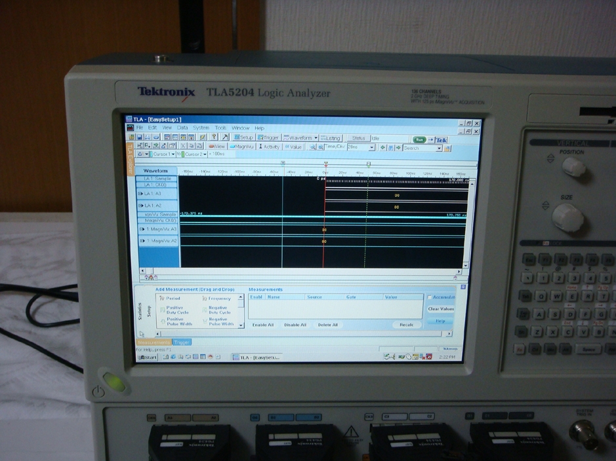The height and width of the screenshot is (461, 616).
Task: Select the Positive Duty Cycle measurement icon
Action: click(162, 310)
